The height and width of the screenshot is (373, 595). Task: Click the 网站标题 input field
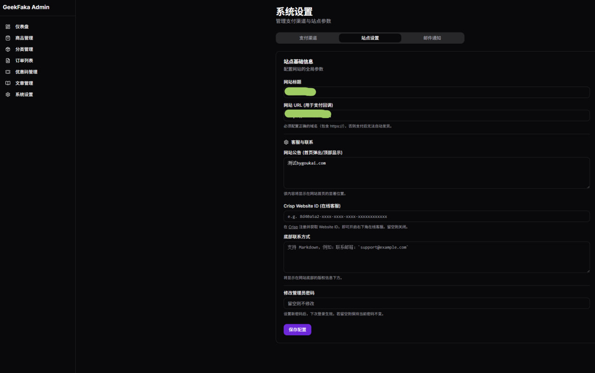436,92
